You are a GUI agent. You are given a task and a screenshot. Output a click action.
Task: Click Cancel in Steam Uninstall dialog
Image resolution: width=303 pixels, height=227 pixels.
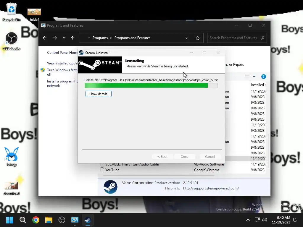pyautogui.click(x=210, y=157)
